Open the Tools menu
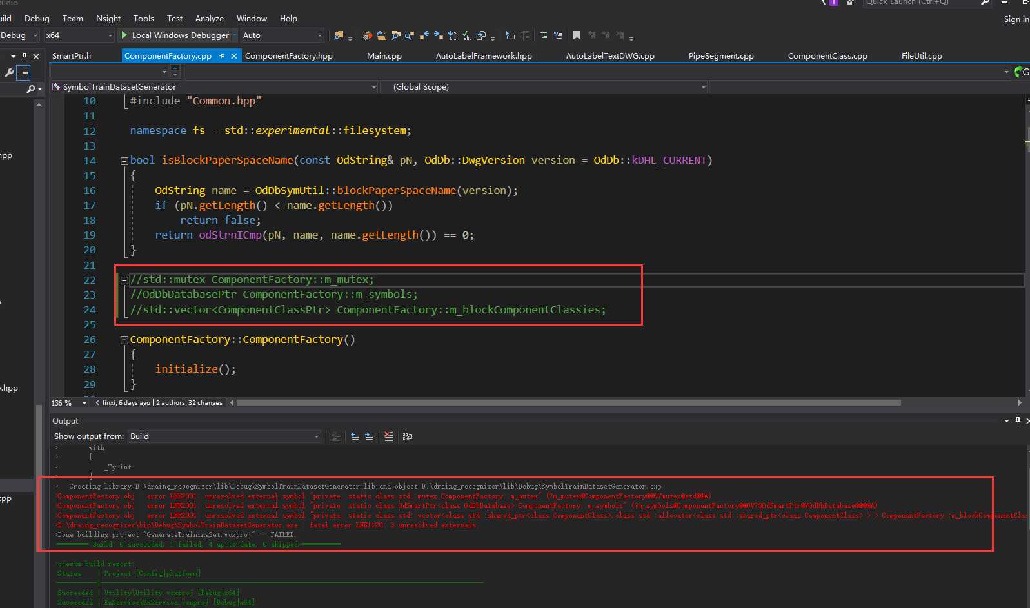The width and height of the screenshot is (1030, 608). click(x=144, y=19)
